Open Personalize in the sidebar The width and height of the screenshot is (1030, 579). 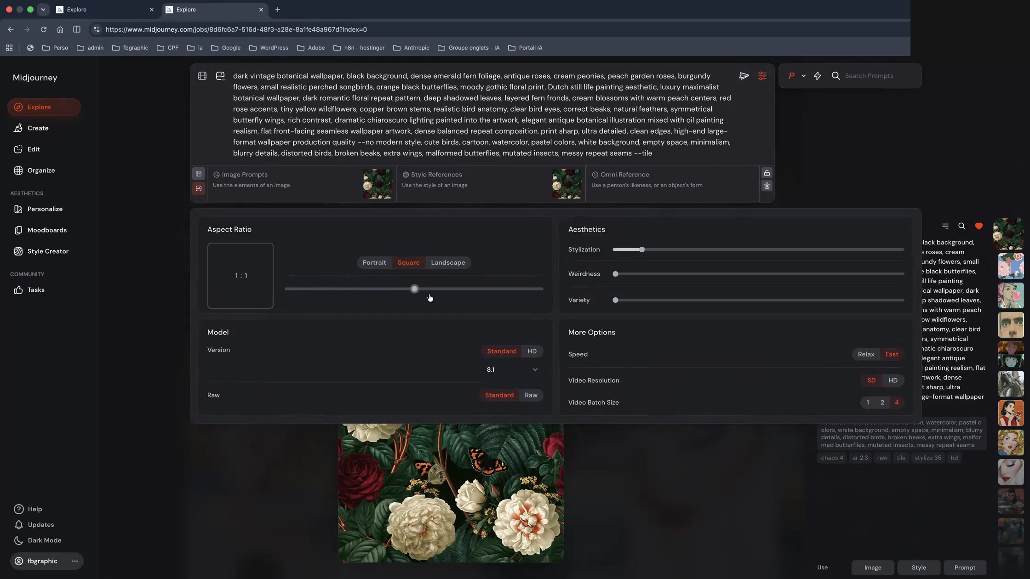tap(44, 209)
